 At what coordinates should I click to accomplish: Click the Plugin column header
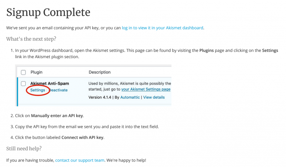(36, 72)
